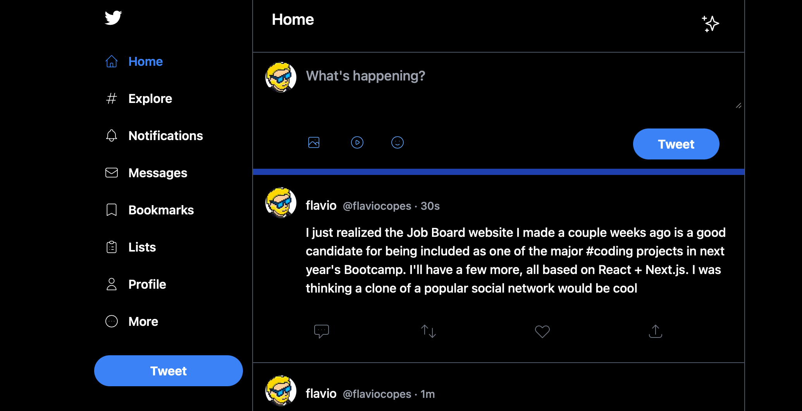
Task: Open Notifications from sidebar
Action: pyautogui.click(x=165, y=136)
